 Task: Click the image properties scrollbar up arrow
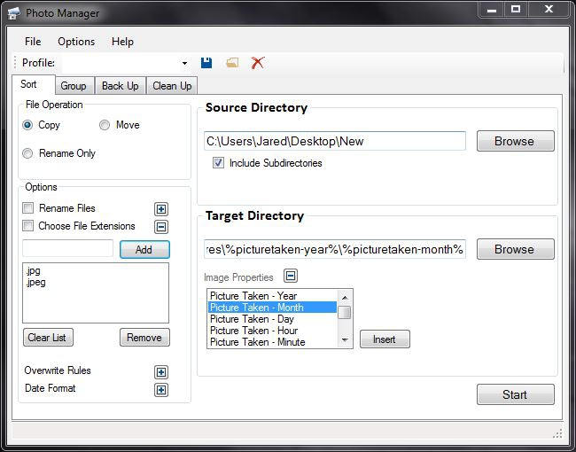coord(345,297)
